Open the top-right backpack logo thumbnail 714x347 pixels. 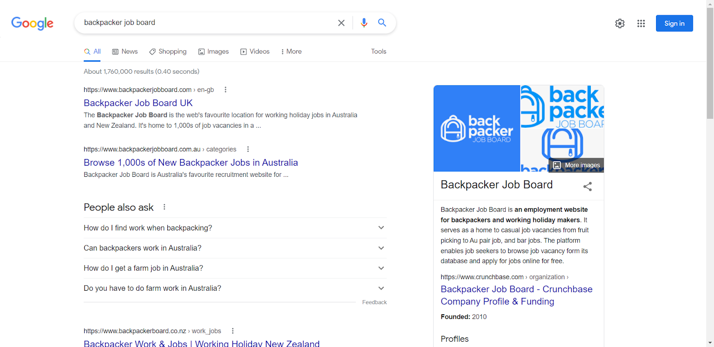point(562,107)
